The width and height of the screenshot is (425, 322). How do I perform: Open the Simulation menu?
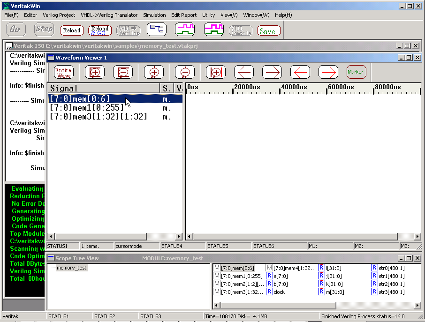coord(154,15)
